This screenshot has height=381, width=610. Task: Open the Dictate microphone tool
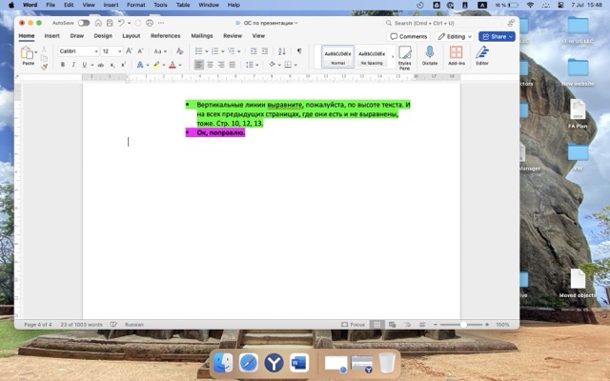(429, 55)
